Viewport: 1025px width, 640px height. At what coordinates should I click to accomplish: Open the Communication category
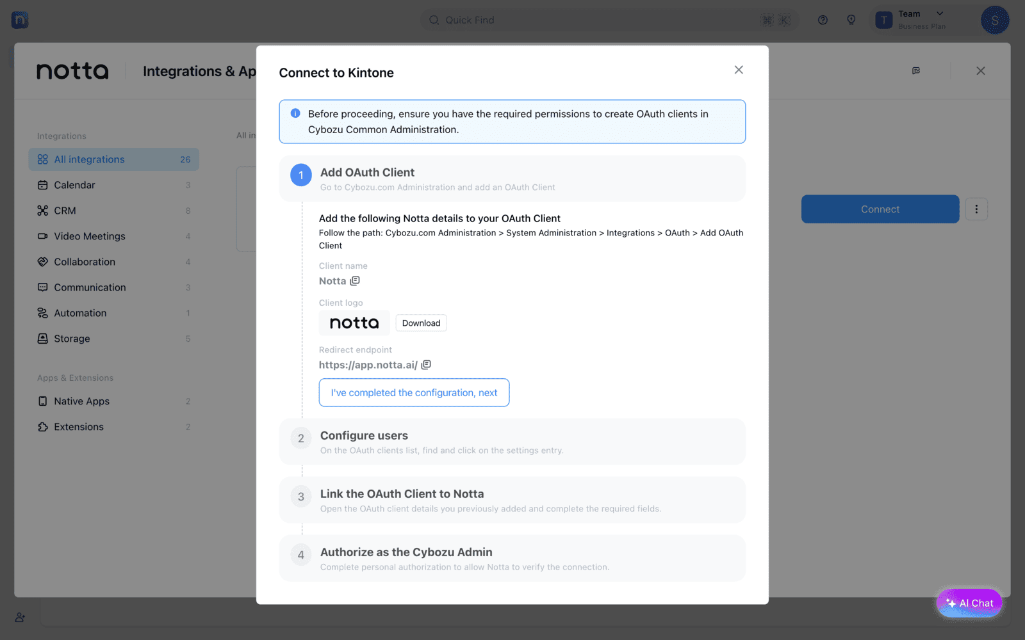coord(113,287)
